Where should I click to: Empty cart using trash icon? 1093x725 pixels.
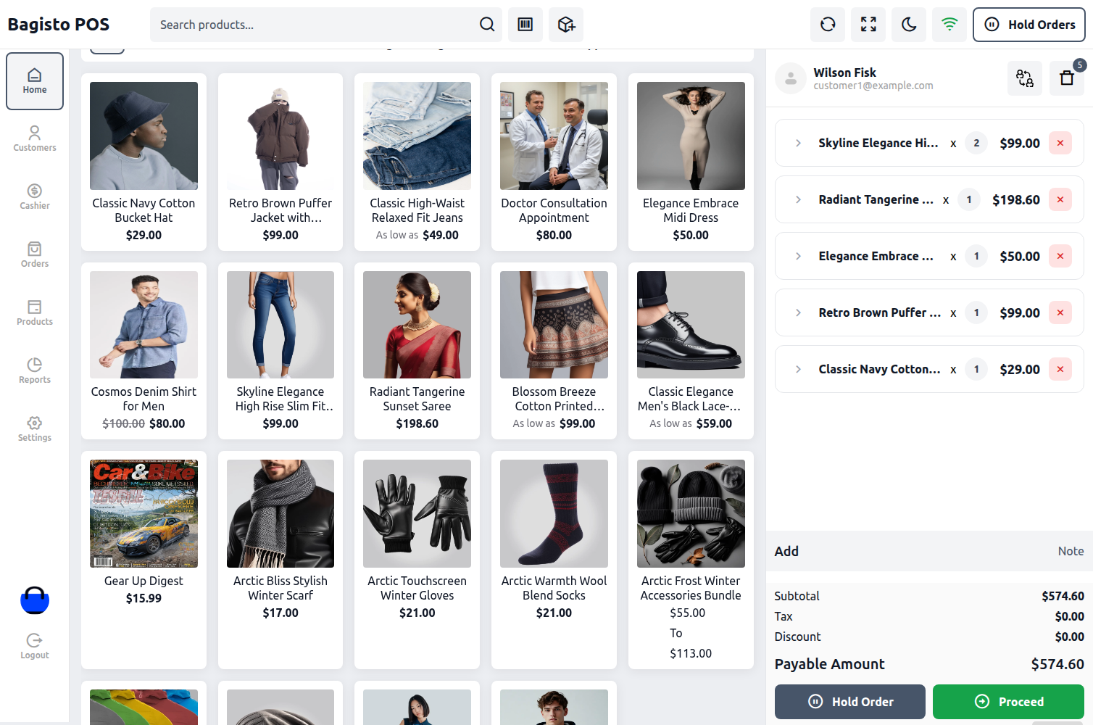pos(1067,78)
